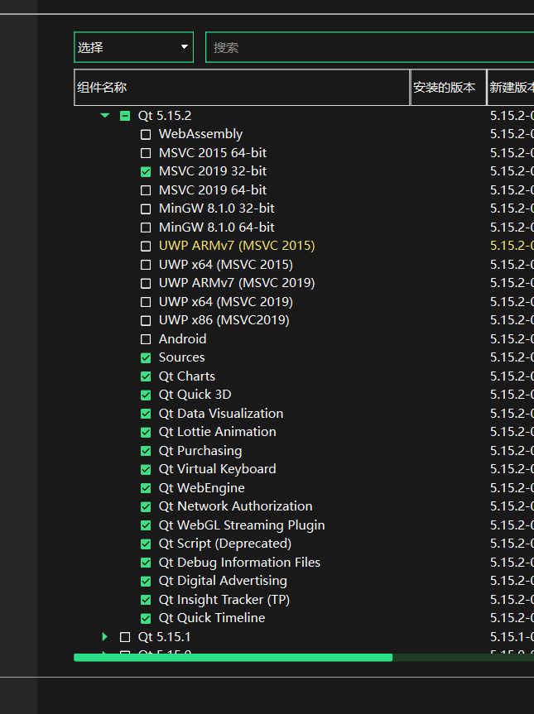The height and width of the screenshot is (714, 534).
Task: Check the UWP ARMv7 (MSVC 2015) checkbox
Action: (x=146, y=246)
